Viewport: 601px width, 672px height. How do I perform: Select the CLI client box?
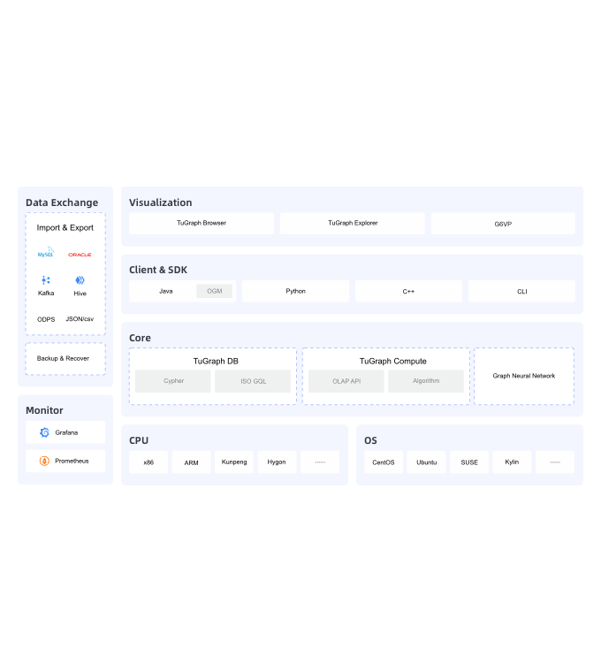[x=521, y=291]
